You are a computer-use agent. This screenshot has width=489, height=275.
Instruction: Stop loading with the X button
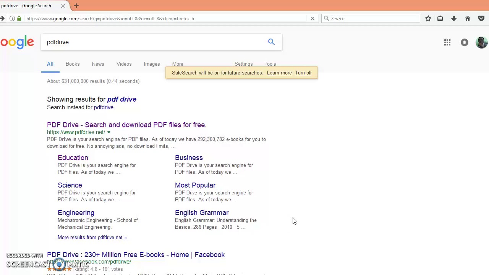click(313, 18)
